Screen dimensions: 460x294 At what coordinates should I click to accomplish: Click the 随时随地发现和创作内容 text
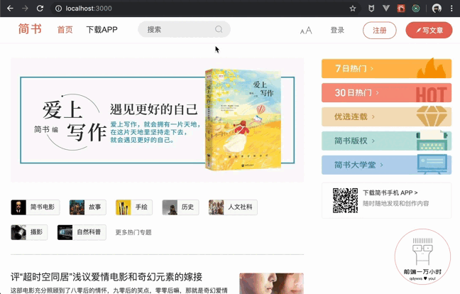tap(395, 203)
